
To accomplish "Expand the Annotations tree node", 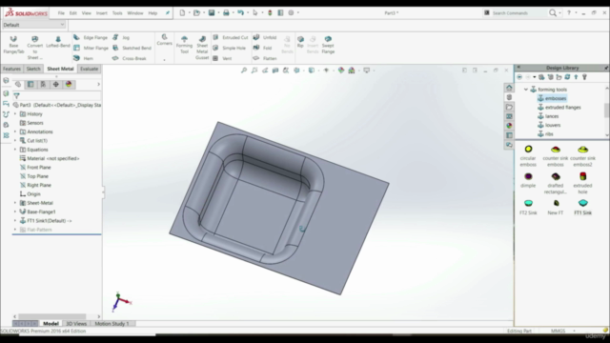I will 15,131.
